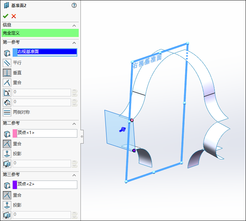Select the pink vertex in the viewport

(132, 120)
